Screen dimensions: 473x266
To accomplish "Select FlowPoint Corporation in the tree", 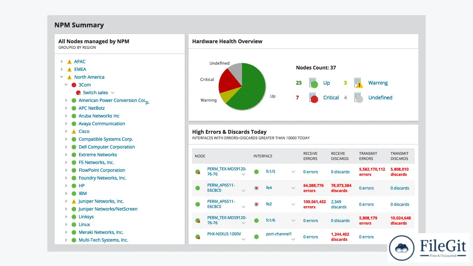I will pyautogui.click(x=102, y=170).
